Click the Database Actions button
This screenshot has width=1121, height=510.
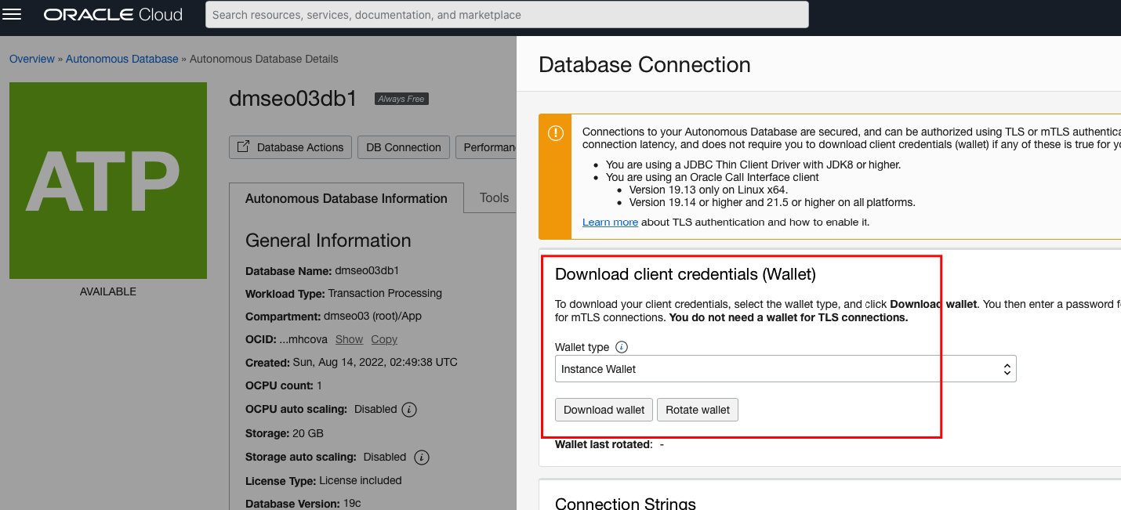tap(290, 147)
